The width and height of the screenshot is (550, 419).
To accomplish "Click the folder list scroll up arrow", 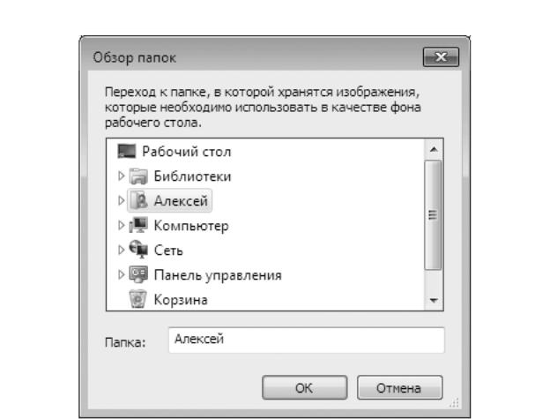I will click(434, 149).
